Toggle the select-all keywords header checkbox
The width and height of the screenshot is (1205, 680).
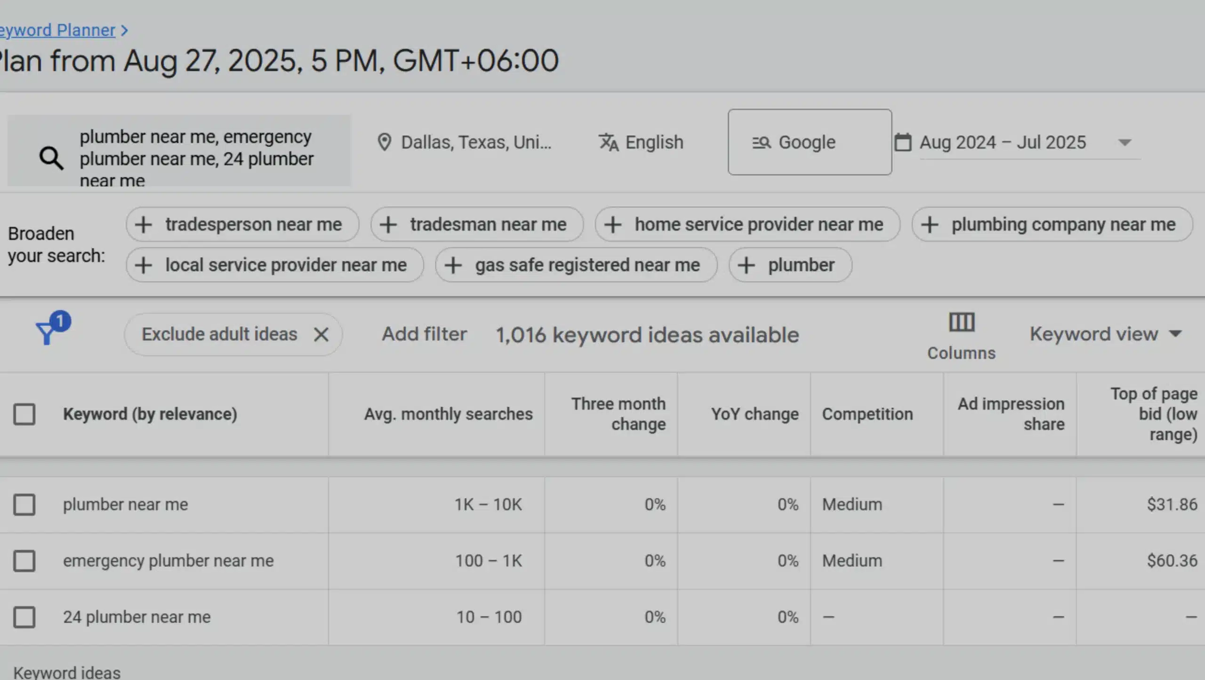coord(24,414)
